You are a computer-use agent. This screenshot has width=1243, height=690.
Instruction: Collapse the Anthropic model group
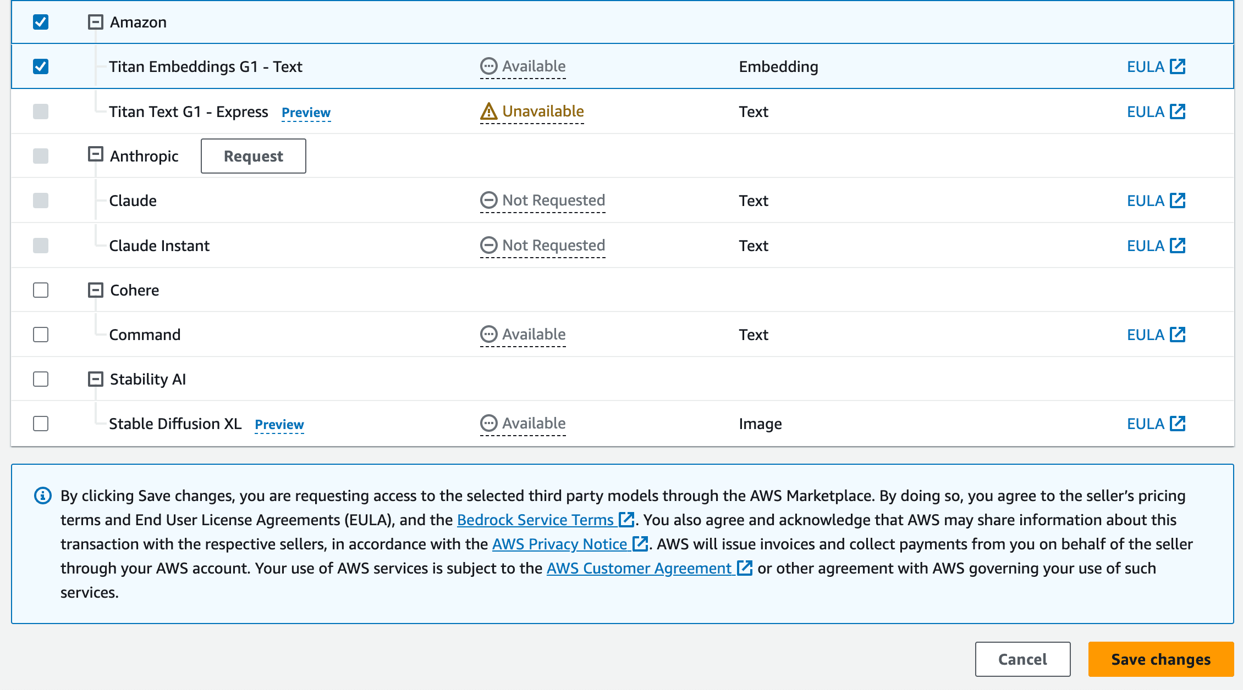click(x=95, y=155)
